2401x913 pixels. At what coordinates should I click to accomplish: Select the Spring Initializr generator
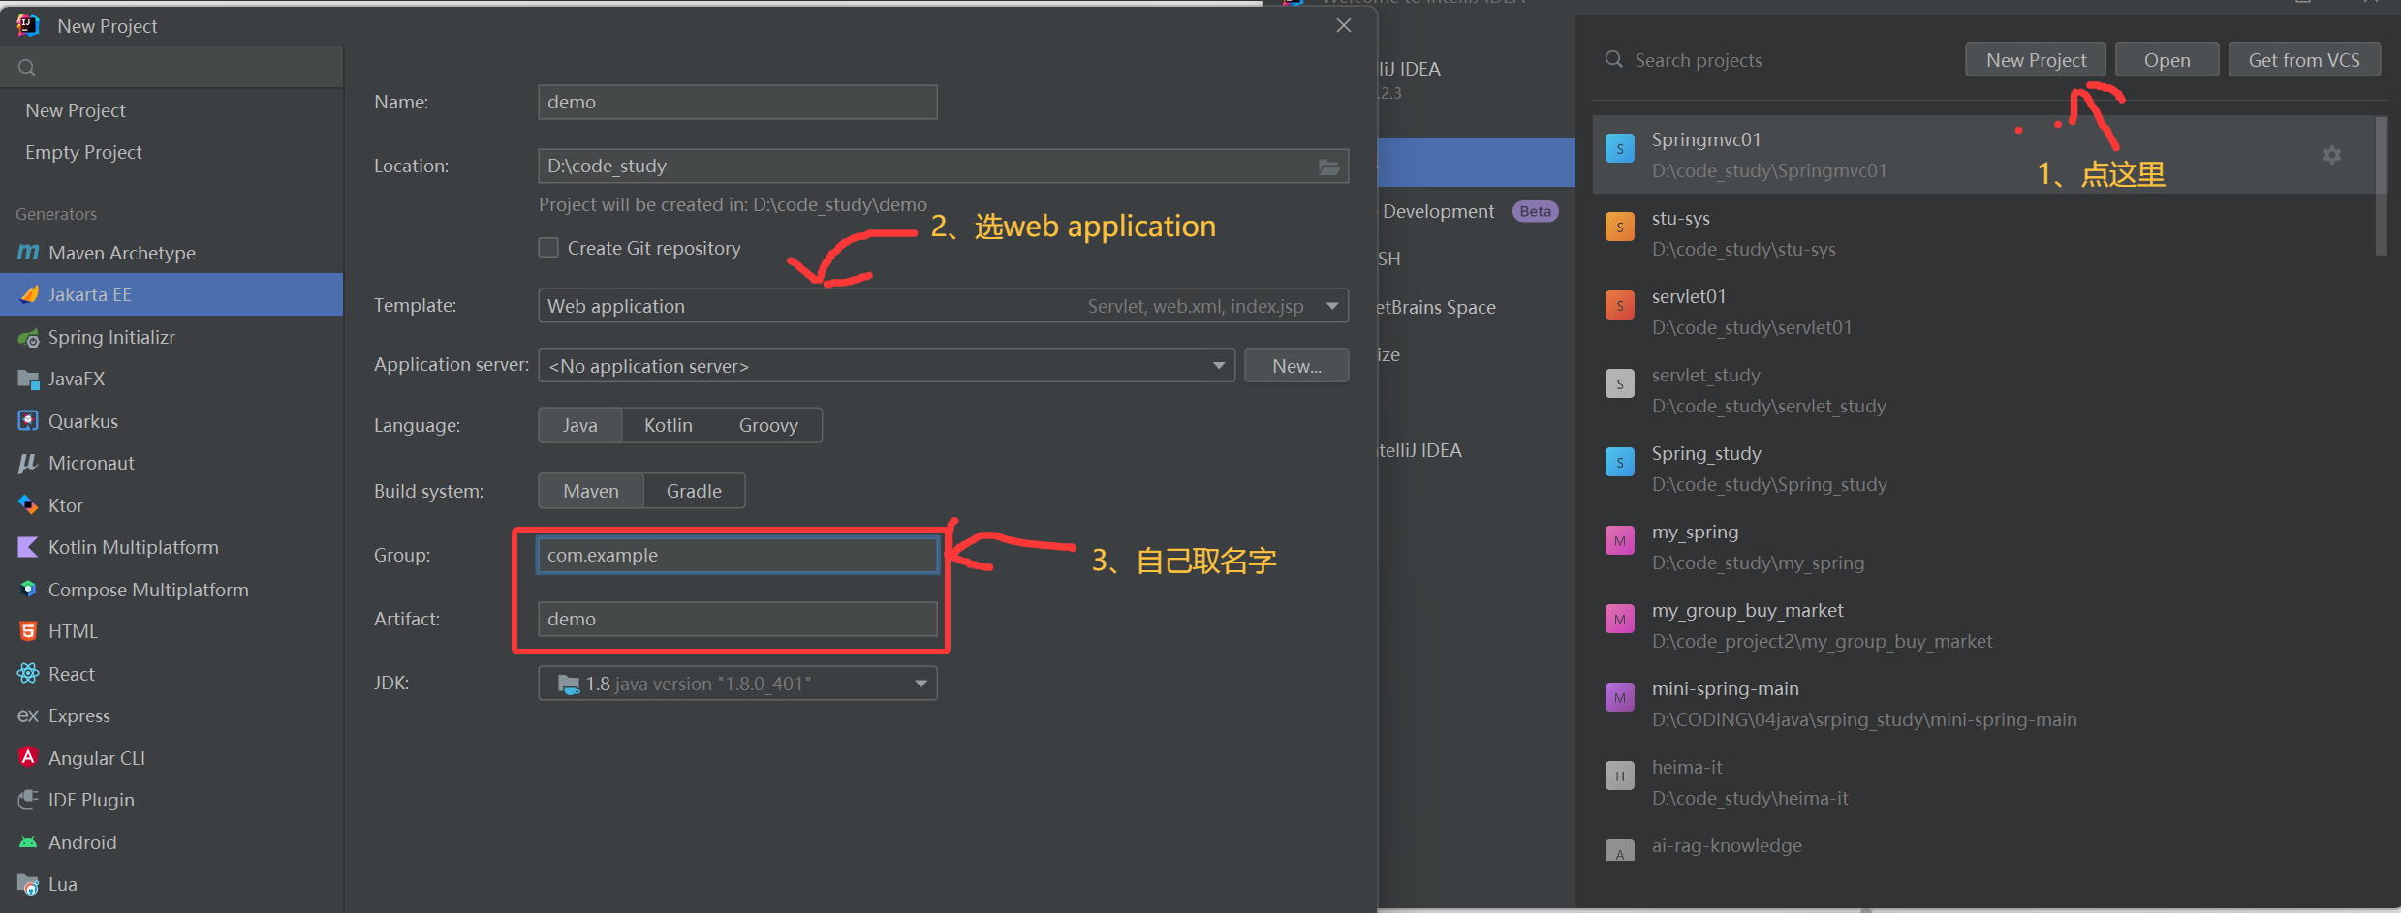[x=171, y=337]
